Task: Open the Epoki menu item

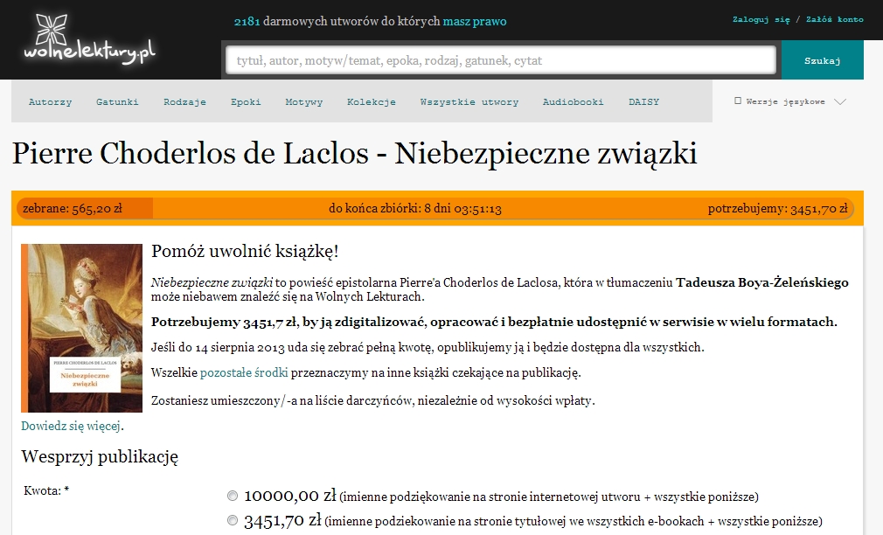Action: [246, 102]
